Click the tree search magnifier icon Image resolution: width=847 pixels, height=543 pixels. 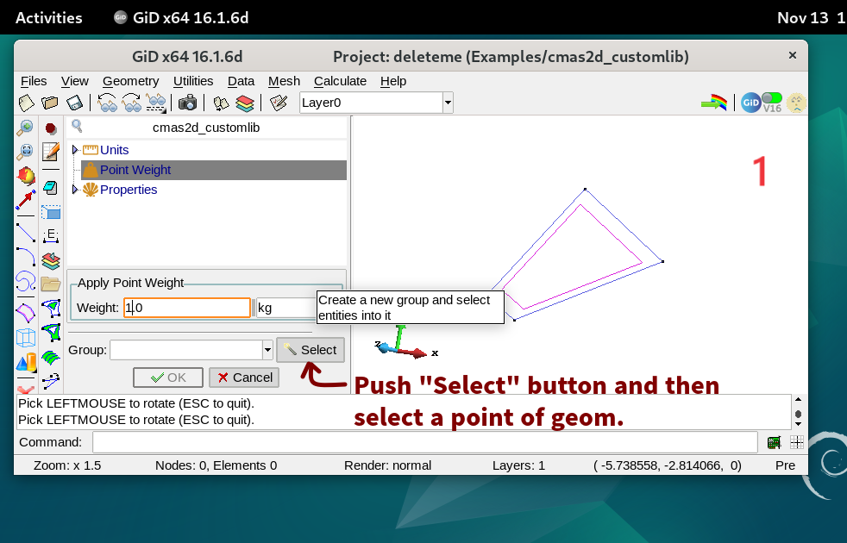pyautogui.click(x=78, y=127)
